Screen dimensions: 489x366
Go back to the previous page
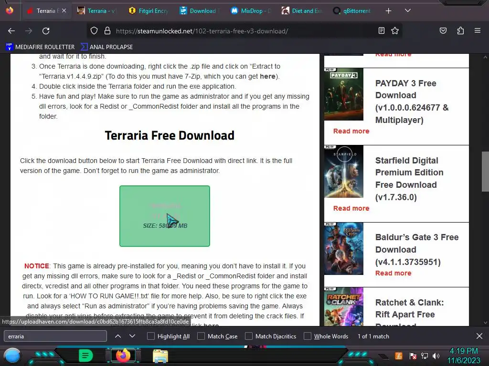click(11, 31)
